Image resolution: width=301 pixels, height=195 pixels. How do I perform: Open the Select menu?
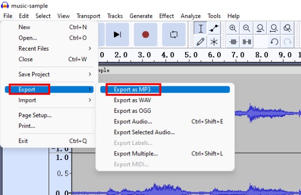tap(43, 16)
